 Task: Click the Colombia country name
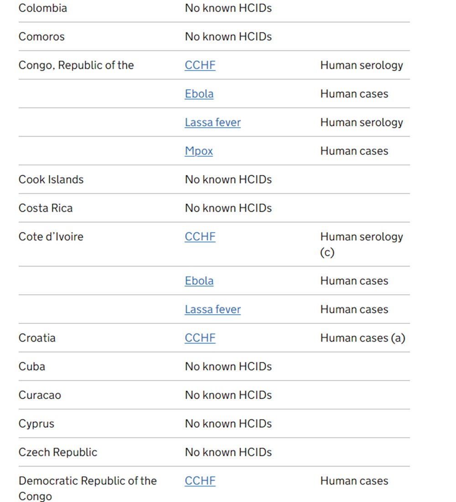pyautogui.click(x=43, y=8)
